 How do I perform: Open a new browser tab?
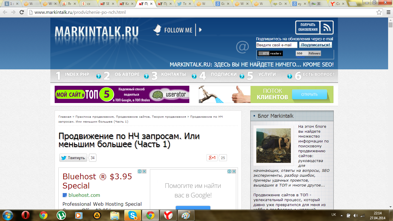pyautogui.click(x=352, y=4)
